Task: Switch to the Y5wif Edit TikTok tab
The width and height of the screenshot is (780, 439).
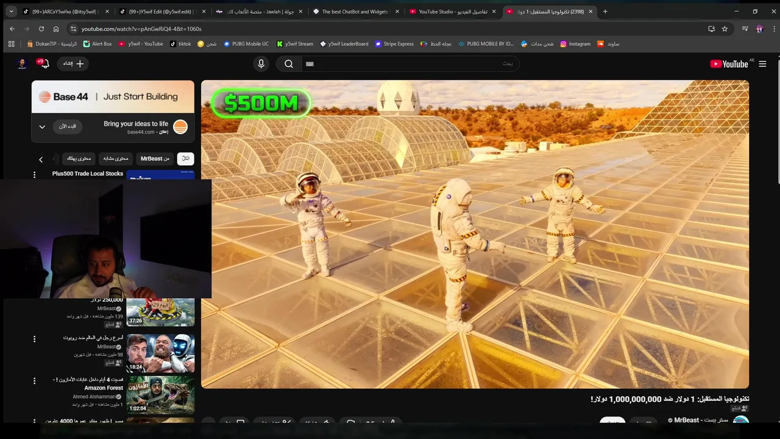Action: coord(162,12)
